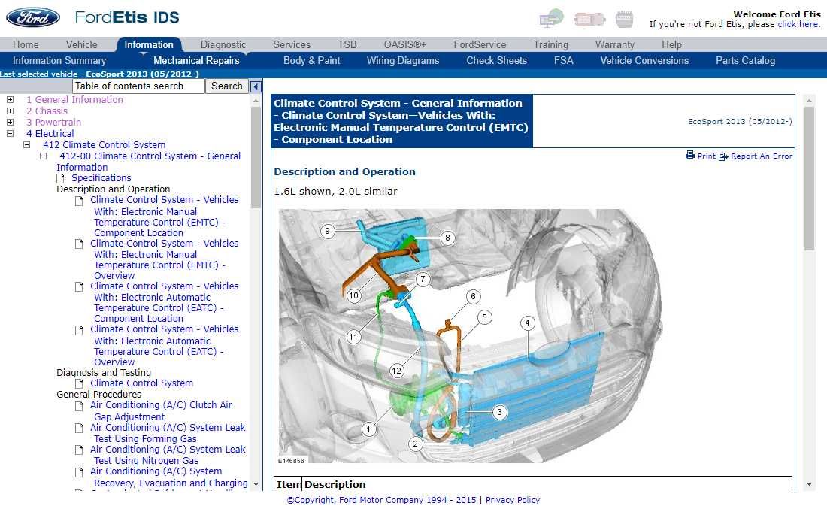The width and height of the screenshot is (827, 524).
Task: Collapse the 412-00 General Information node
Action: (x=44, y=156)
